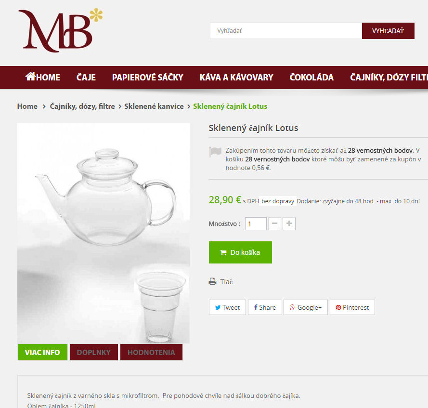Click the MB store logo

60,30
